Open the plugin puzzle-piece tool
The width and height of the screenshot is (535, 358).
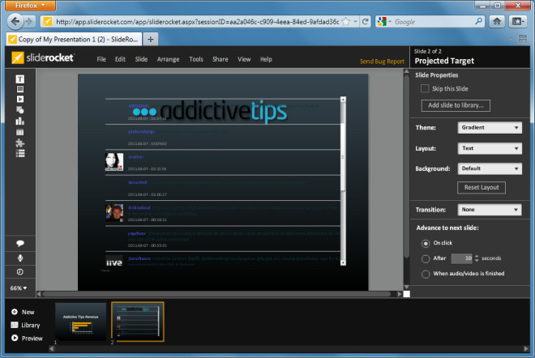pyautogui.click(x=20, y=143)
